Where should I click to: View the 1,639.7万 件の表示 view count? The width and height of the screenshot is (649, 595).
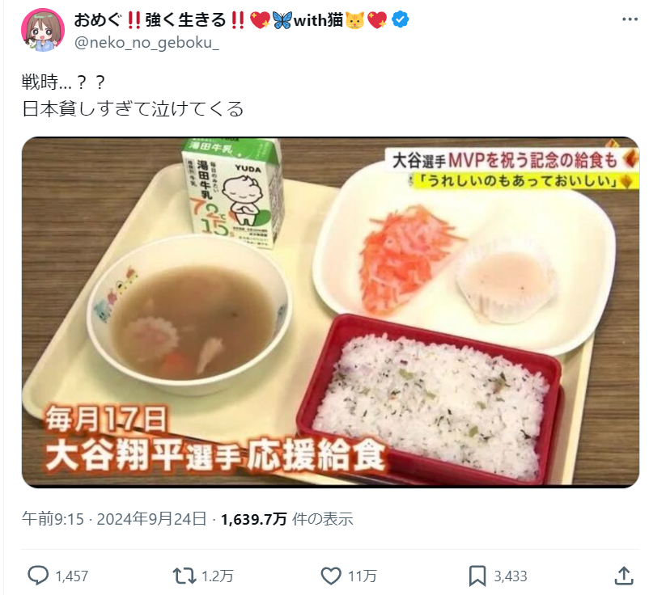pyautogui.click(x=286, y=518)
